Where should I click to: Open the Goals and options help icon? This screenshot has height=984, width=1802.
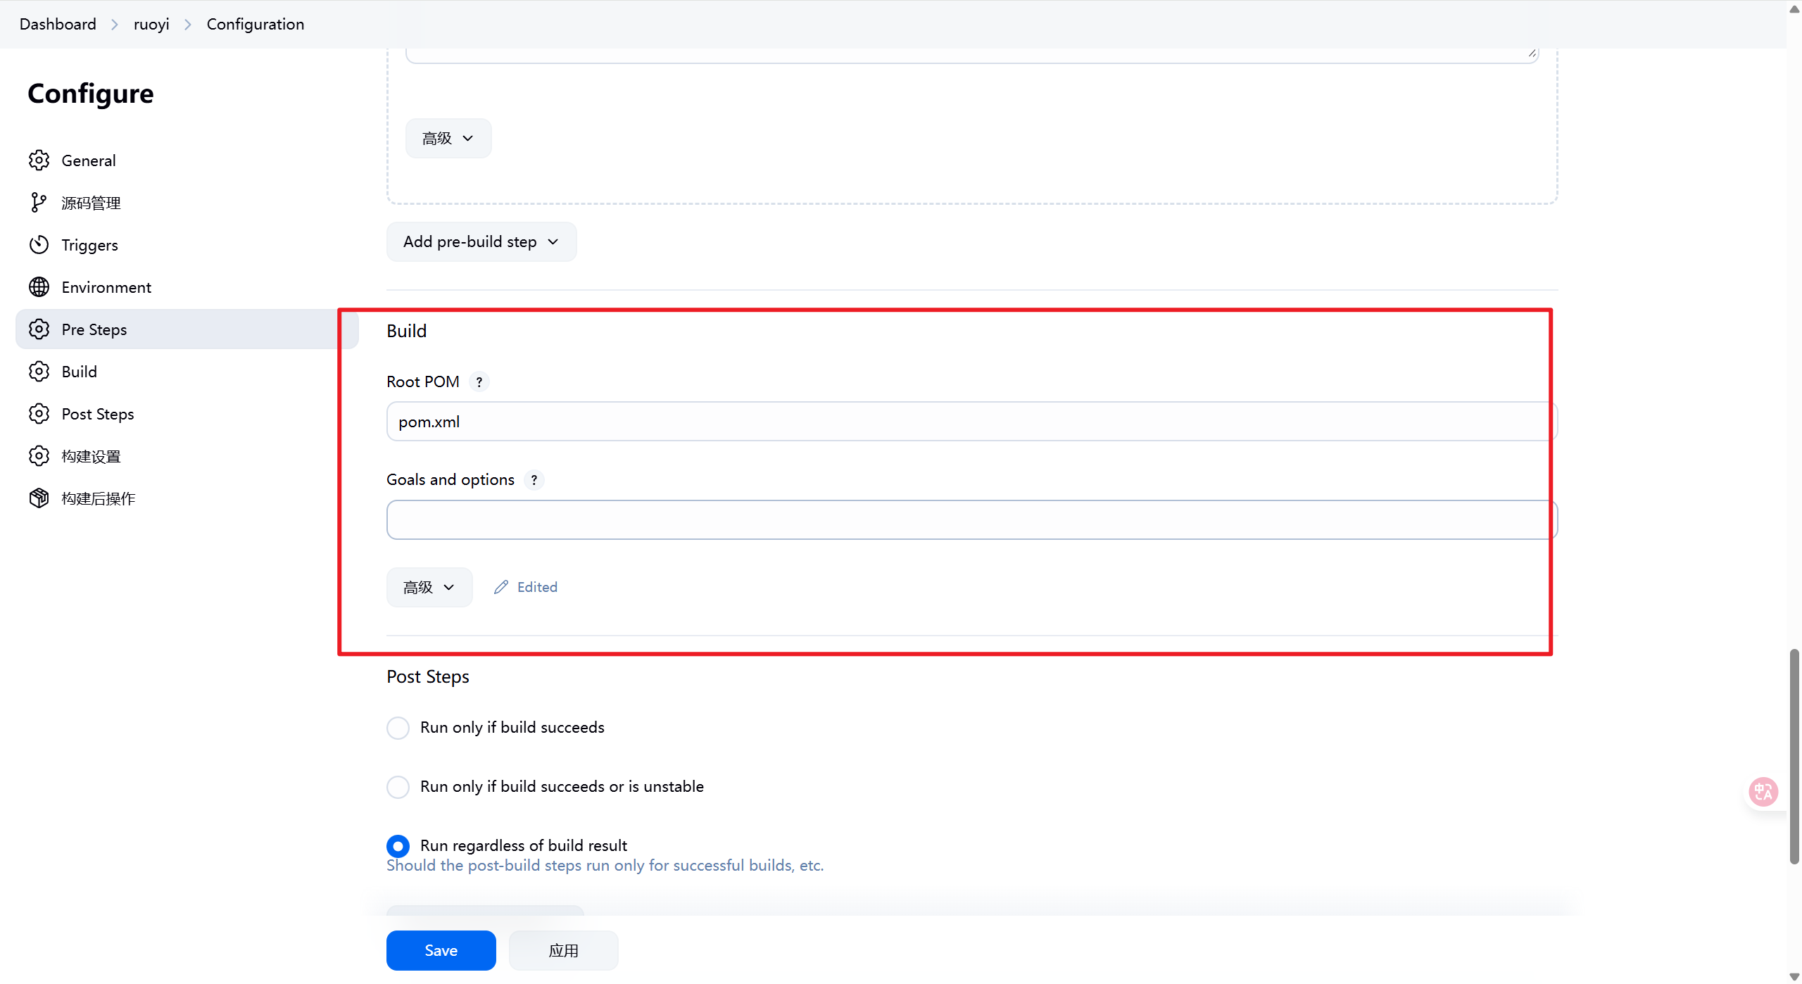pyautogui.click(x=534, y=480)
